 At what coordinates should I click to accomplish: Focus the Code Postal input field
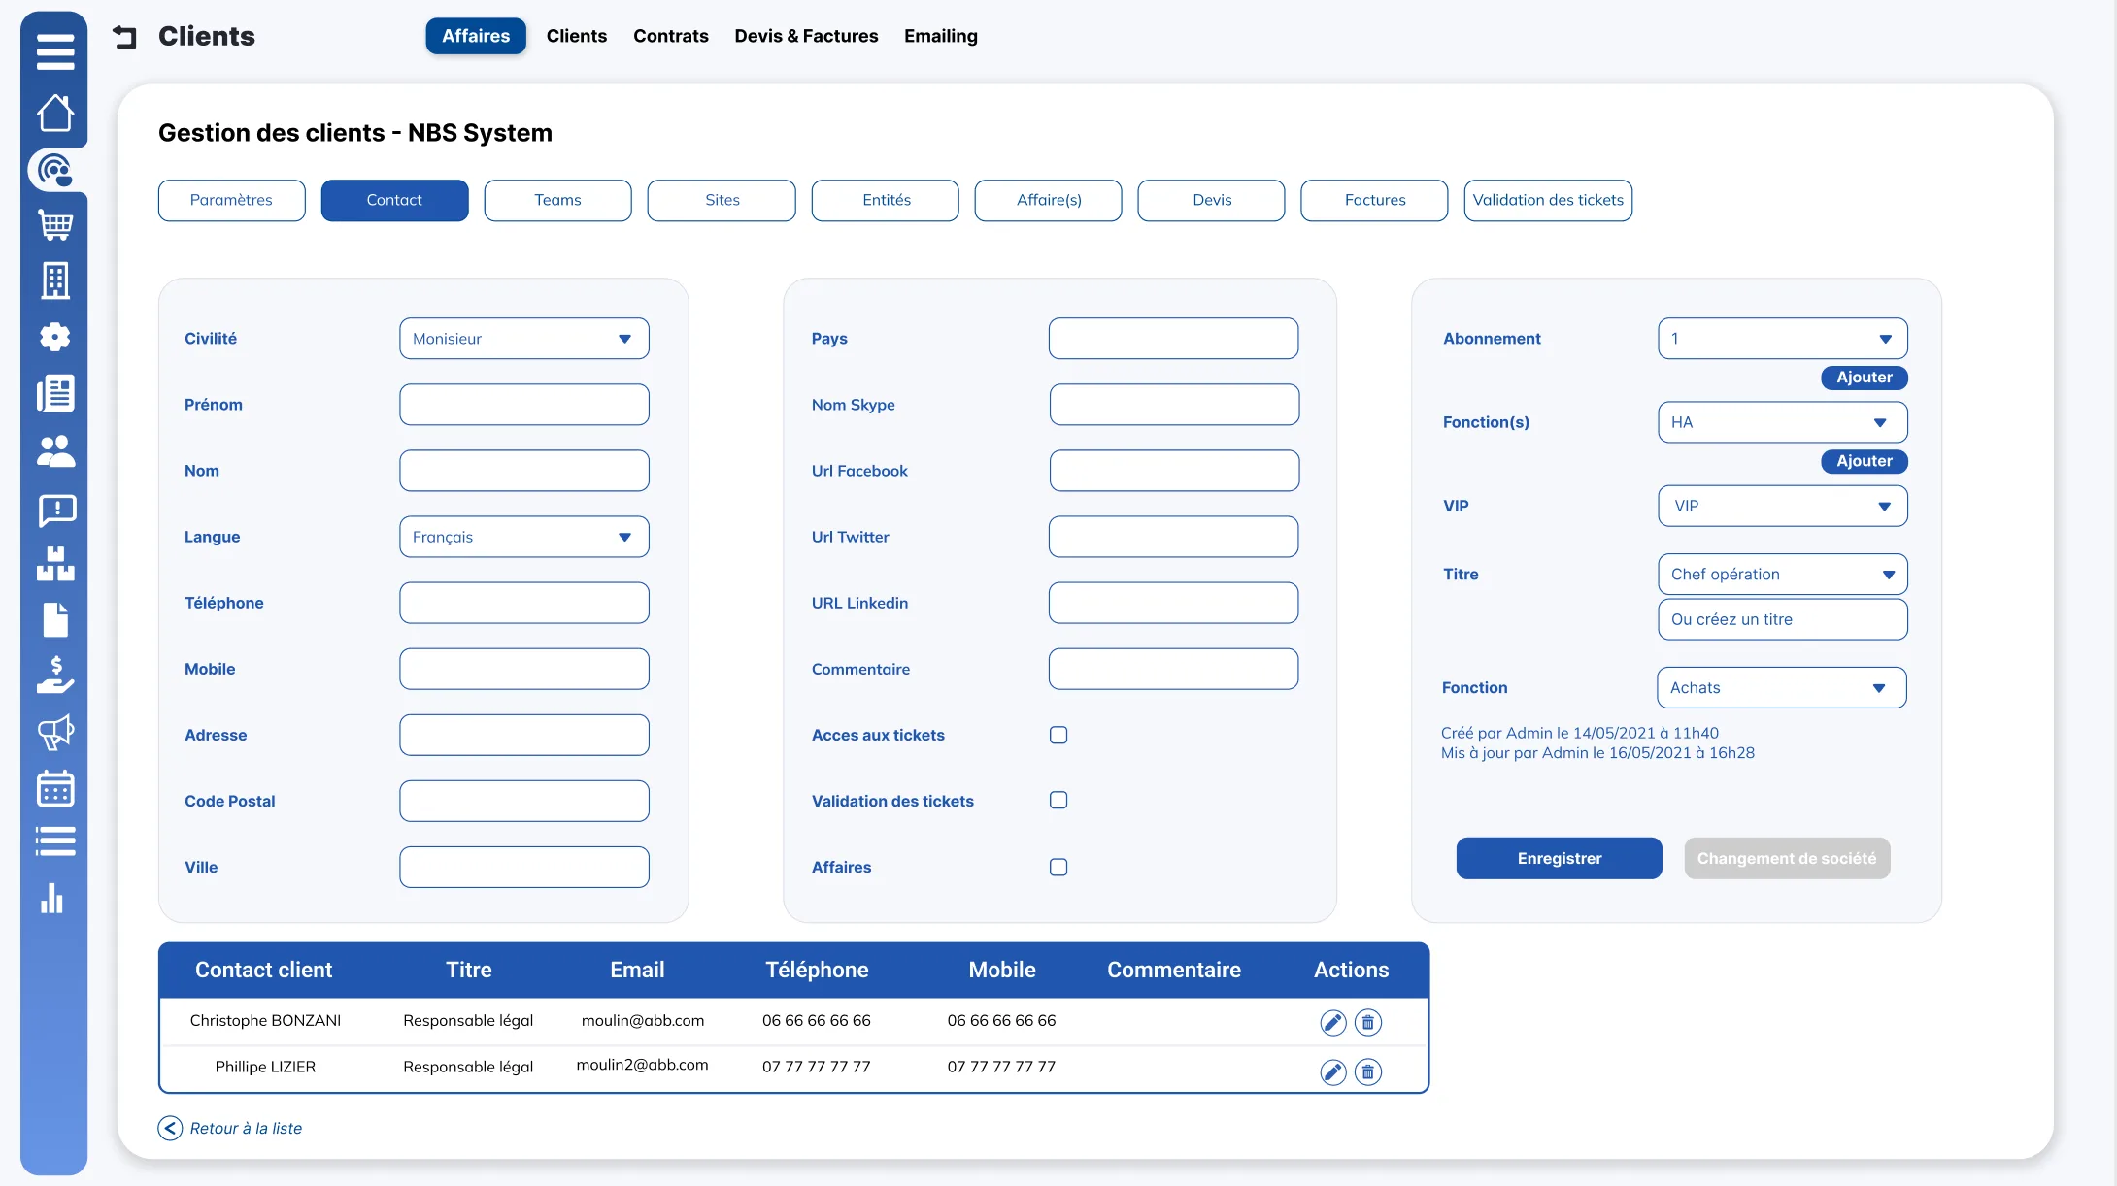(524, 801)
